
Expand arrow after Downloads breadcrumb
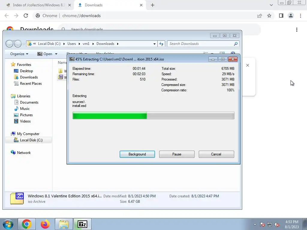point(118,44)
